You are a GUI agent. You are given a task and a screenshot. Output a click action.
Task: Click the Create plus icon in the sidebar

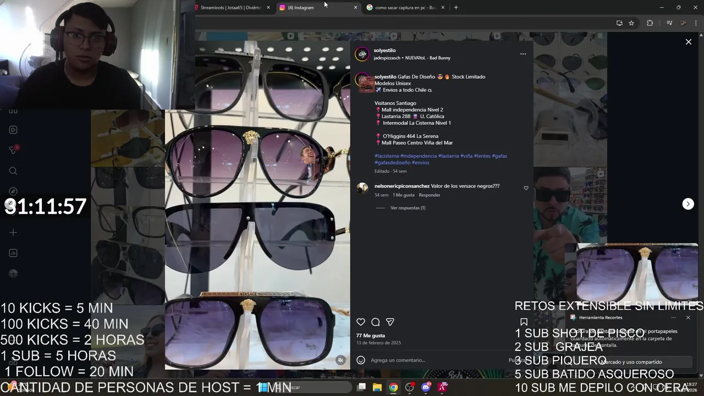click(13, 233)
